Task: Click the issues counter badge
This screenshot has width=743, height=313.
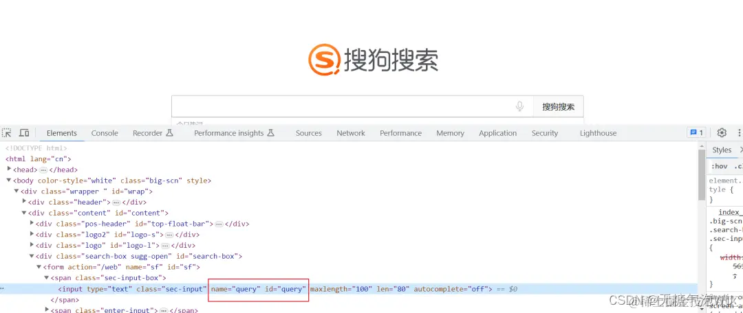Action: 696,133
